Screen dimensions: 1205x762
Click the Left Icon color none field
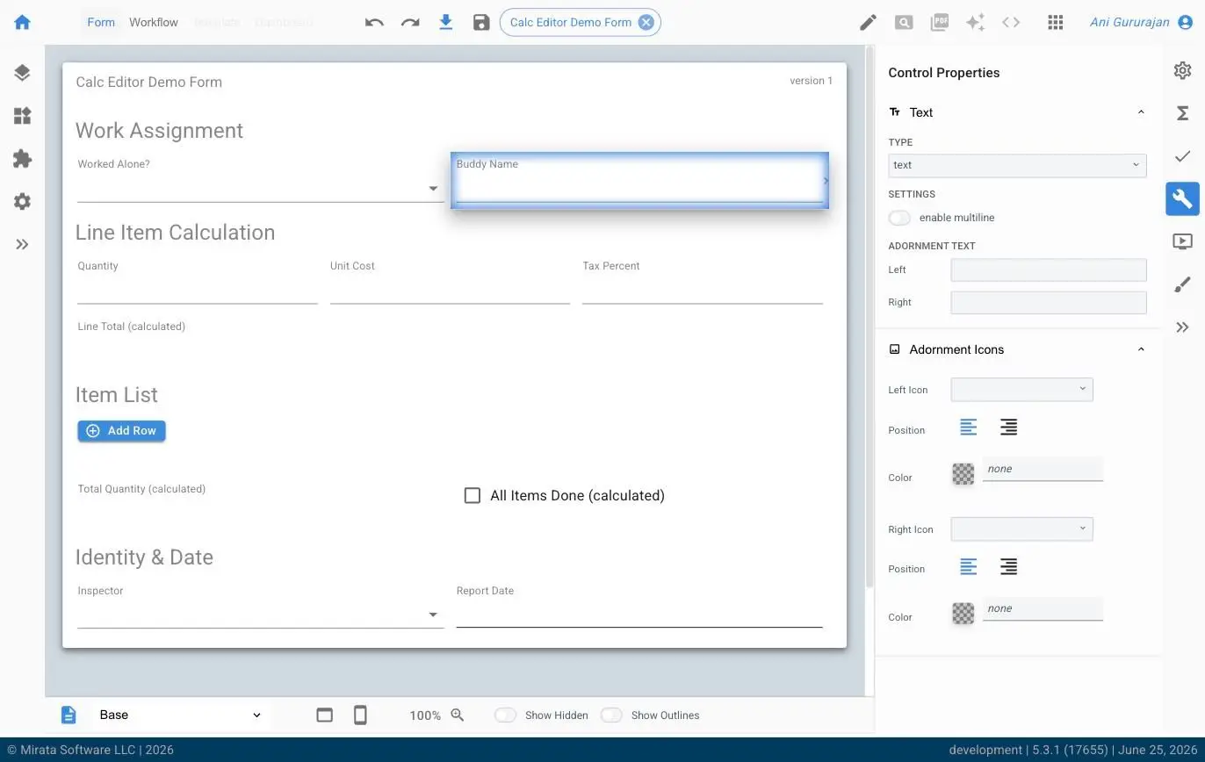click(1043, 469)
